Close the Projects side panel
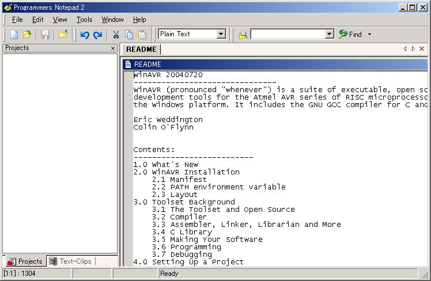 click(113, 48)
